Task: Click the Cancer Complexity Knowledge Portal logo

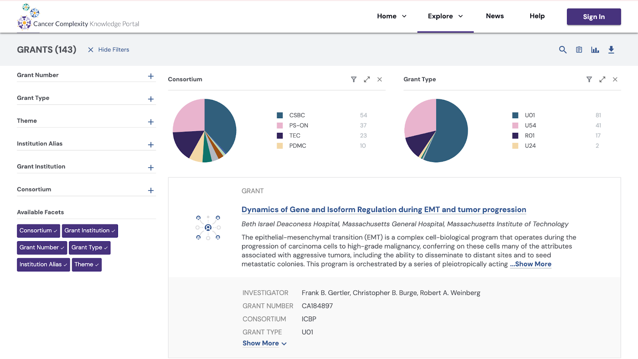Action: click(78, 17)
